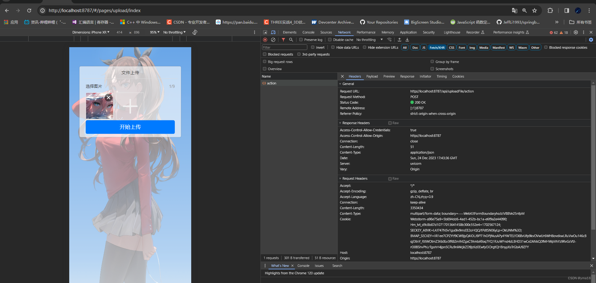Close the request details pane
The image size is (596, 283).
342,76
